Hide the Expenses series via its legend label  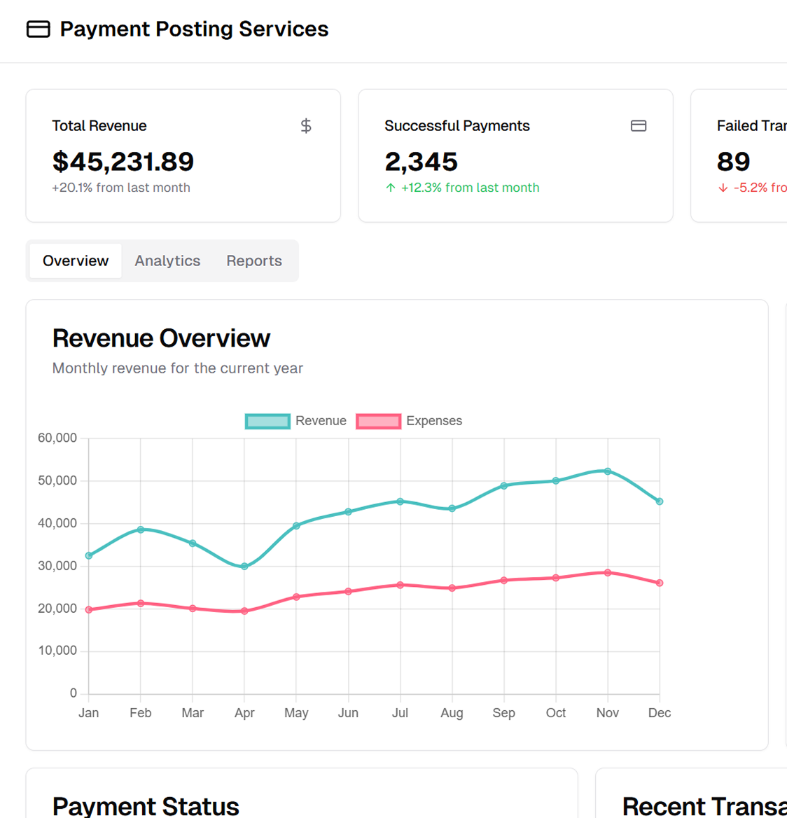point(434,421)
